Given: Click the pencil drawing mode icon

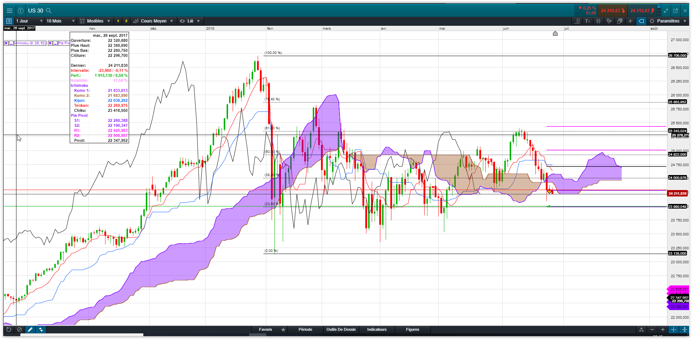Looking at the screenshot, I should click(30, 330).
